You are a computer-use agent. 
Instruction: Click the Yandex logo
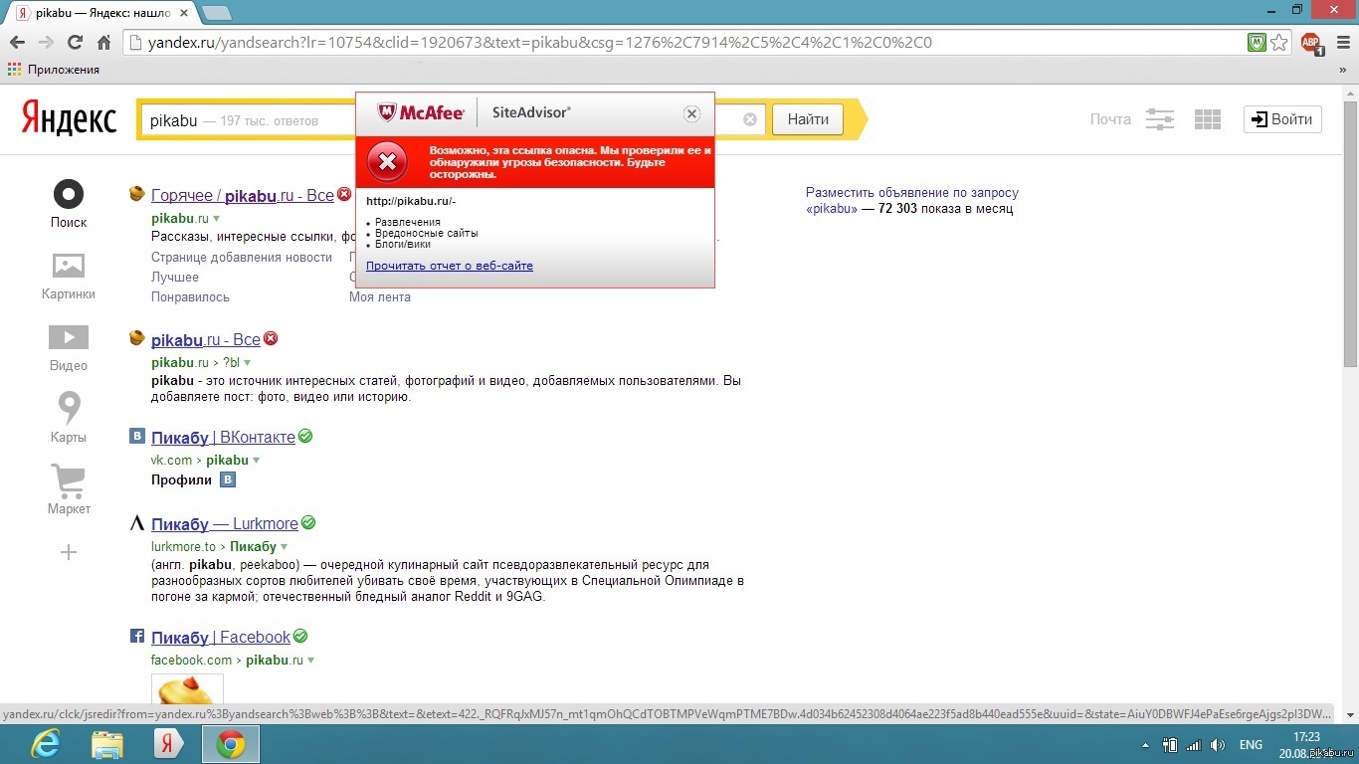69,119
